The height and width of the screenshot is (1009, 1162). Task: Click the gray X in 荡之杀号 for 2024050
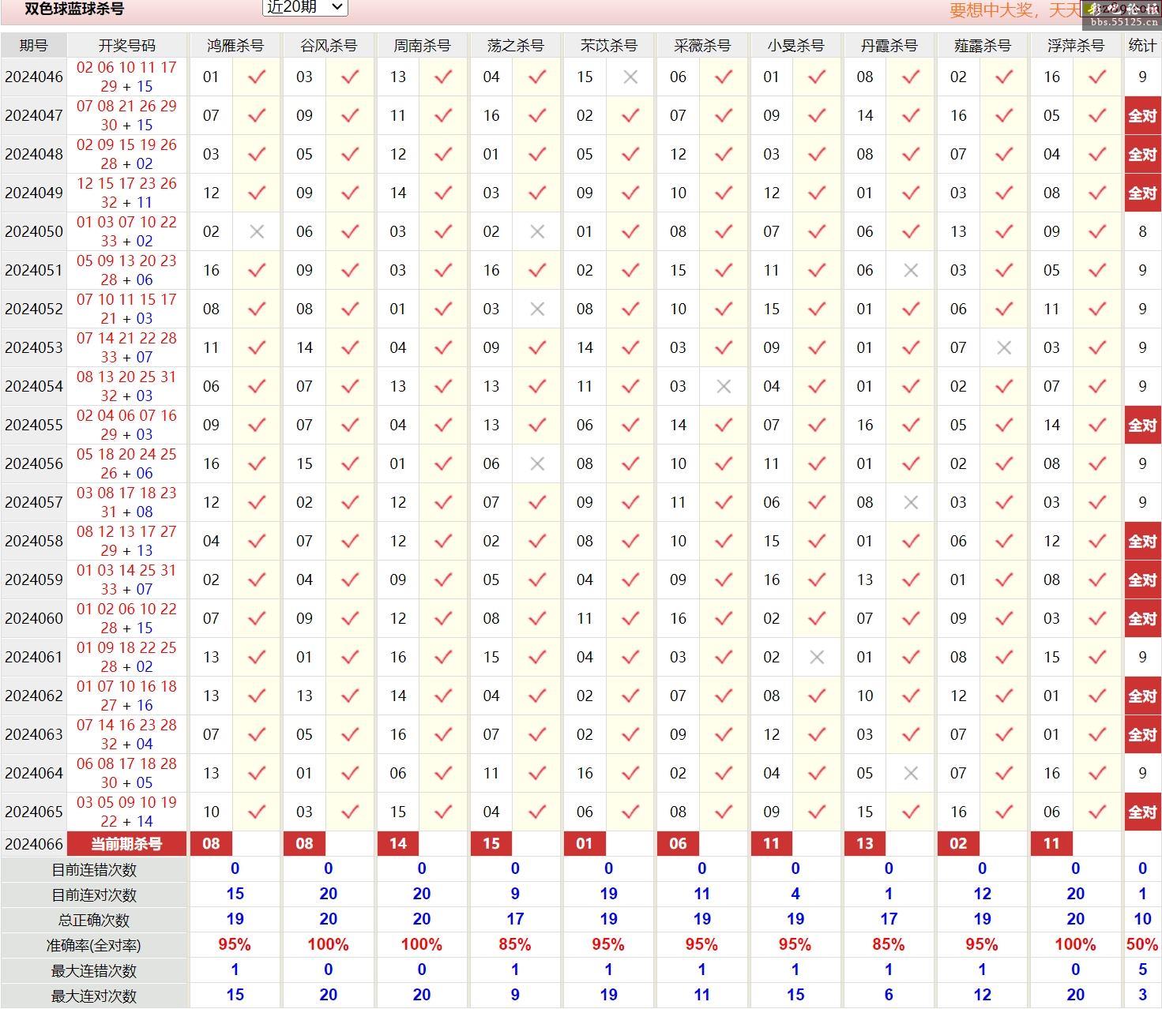coord(537,232)
